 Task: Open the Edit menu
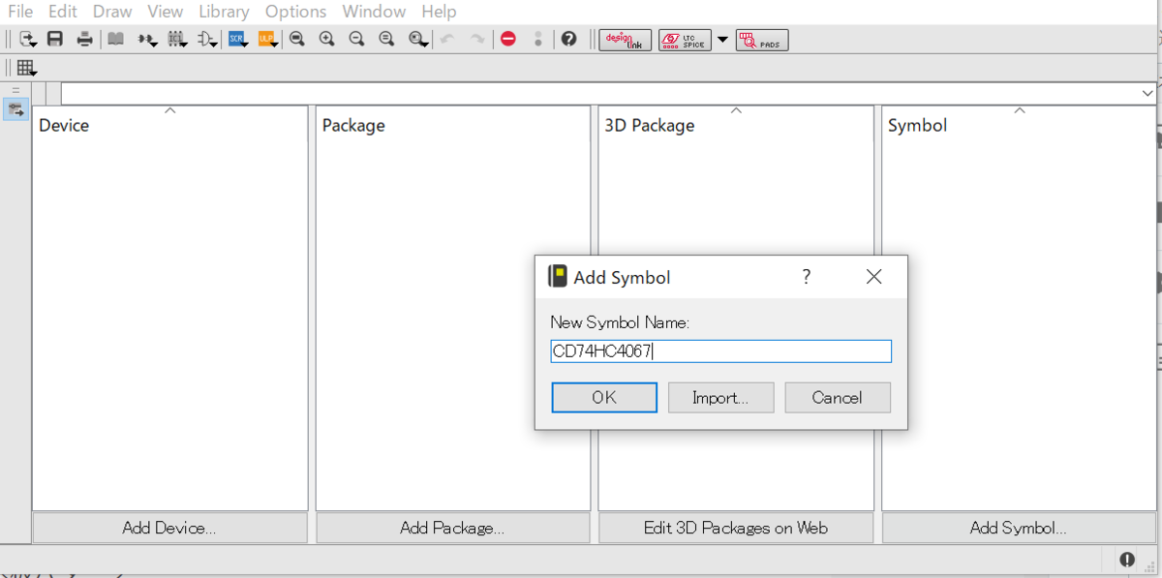click(x=63, y=12)
